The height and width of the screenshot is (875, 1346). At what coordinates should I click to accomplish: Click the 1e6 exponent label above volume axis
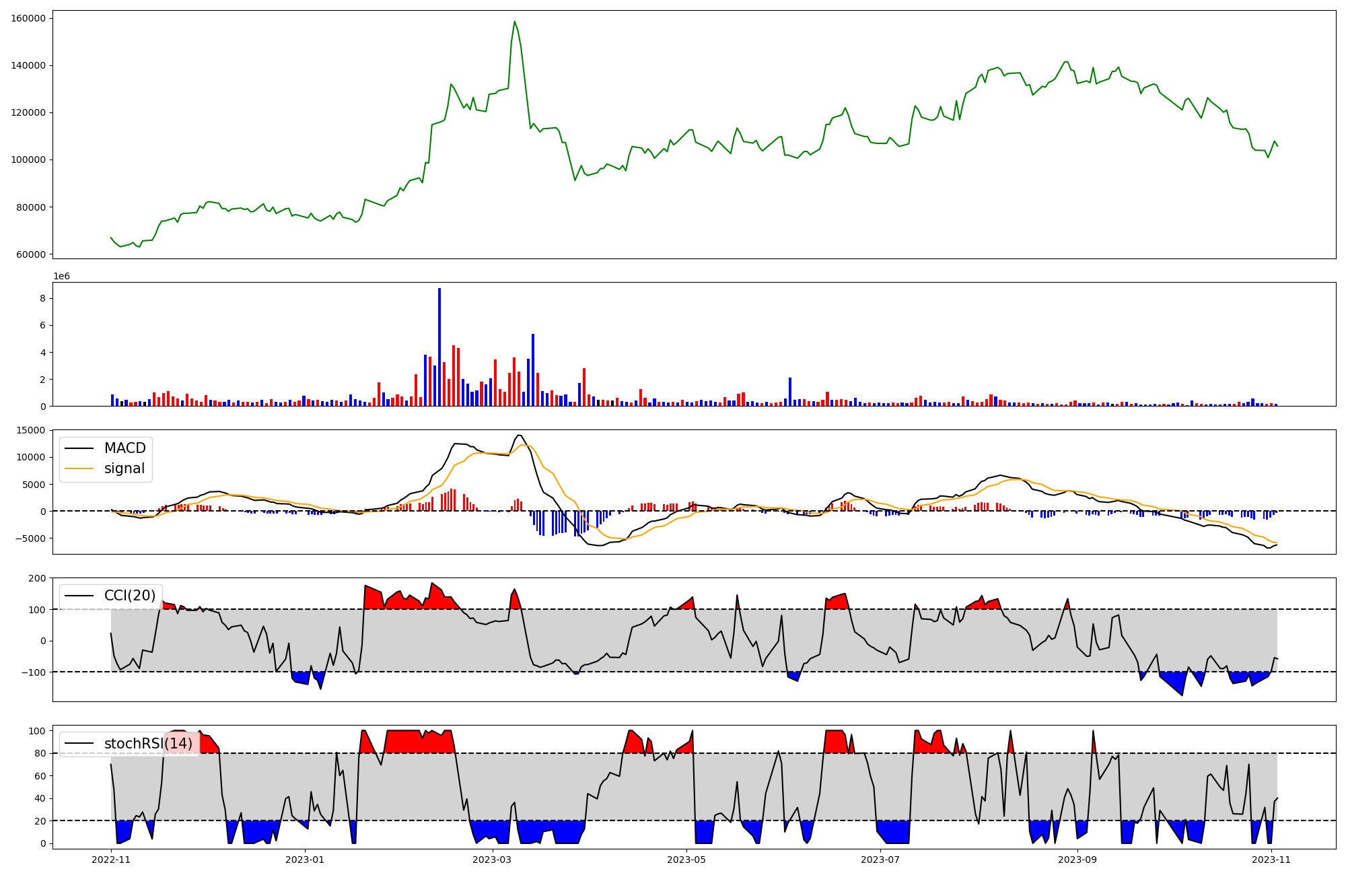pyautogui.click(x=61, y=277)
